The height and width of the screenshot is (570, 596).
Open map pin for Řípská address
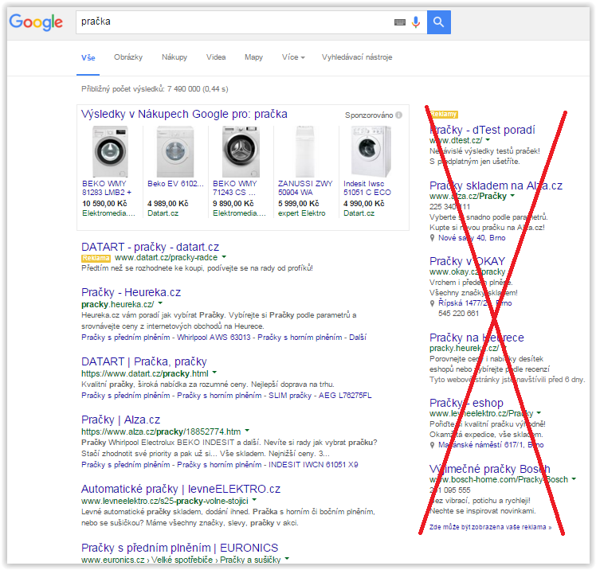432,303
